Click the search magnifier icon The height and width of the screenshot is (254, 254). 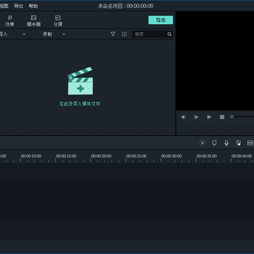(169, 35)
